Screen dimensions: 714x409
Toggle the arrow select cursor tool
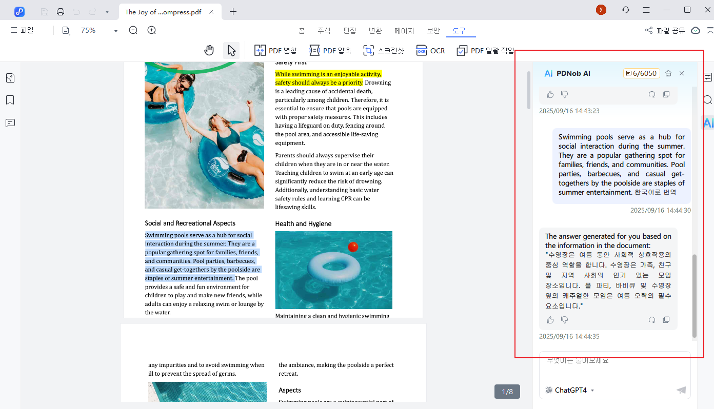pos(231,50)
